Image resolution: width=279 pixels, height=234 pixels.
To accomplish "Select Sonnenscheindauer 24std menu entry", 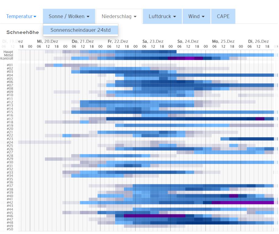I will (80, 30).
